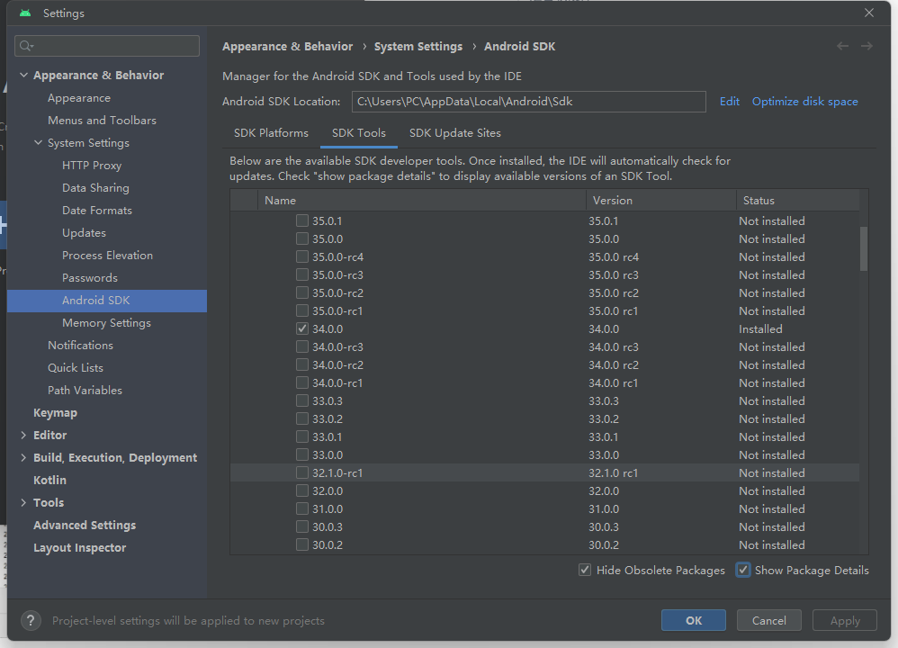Select Quick Lists item
The height and width of the screenshot is (648, 898).
pos(75,367)
